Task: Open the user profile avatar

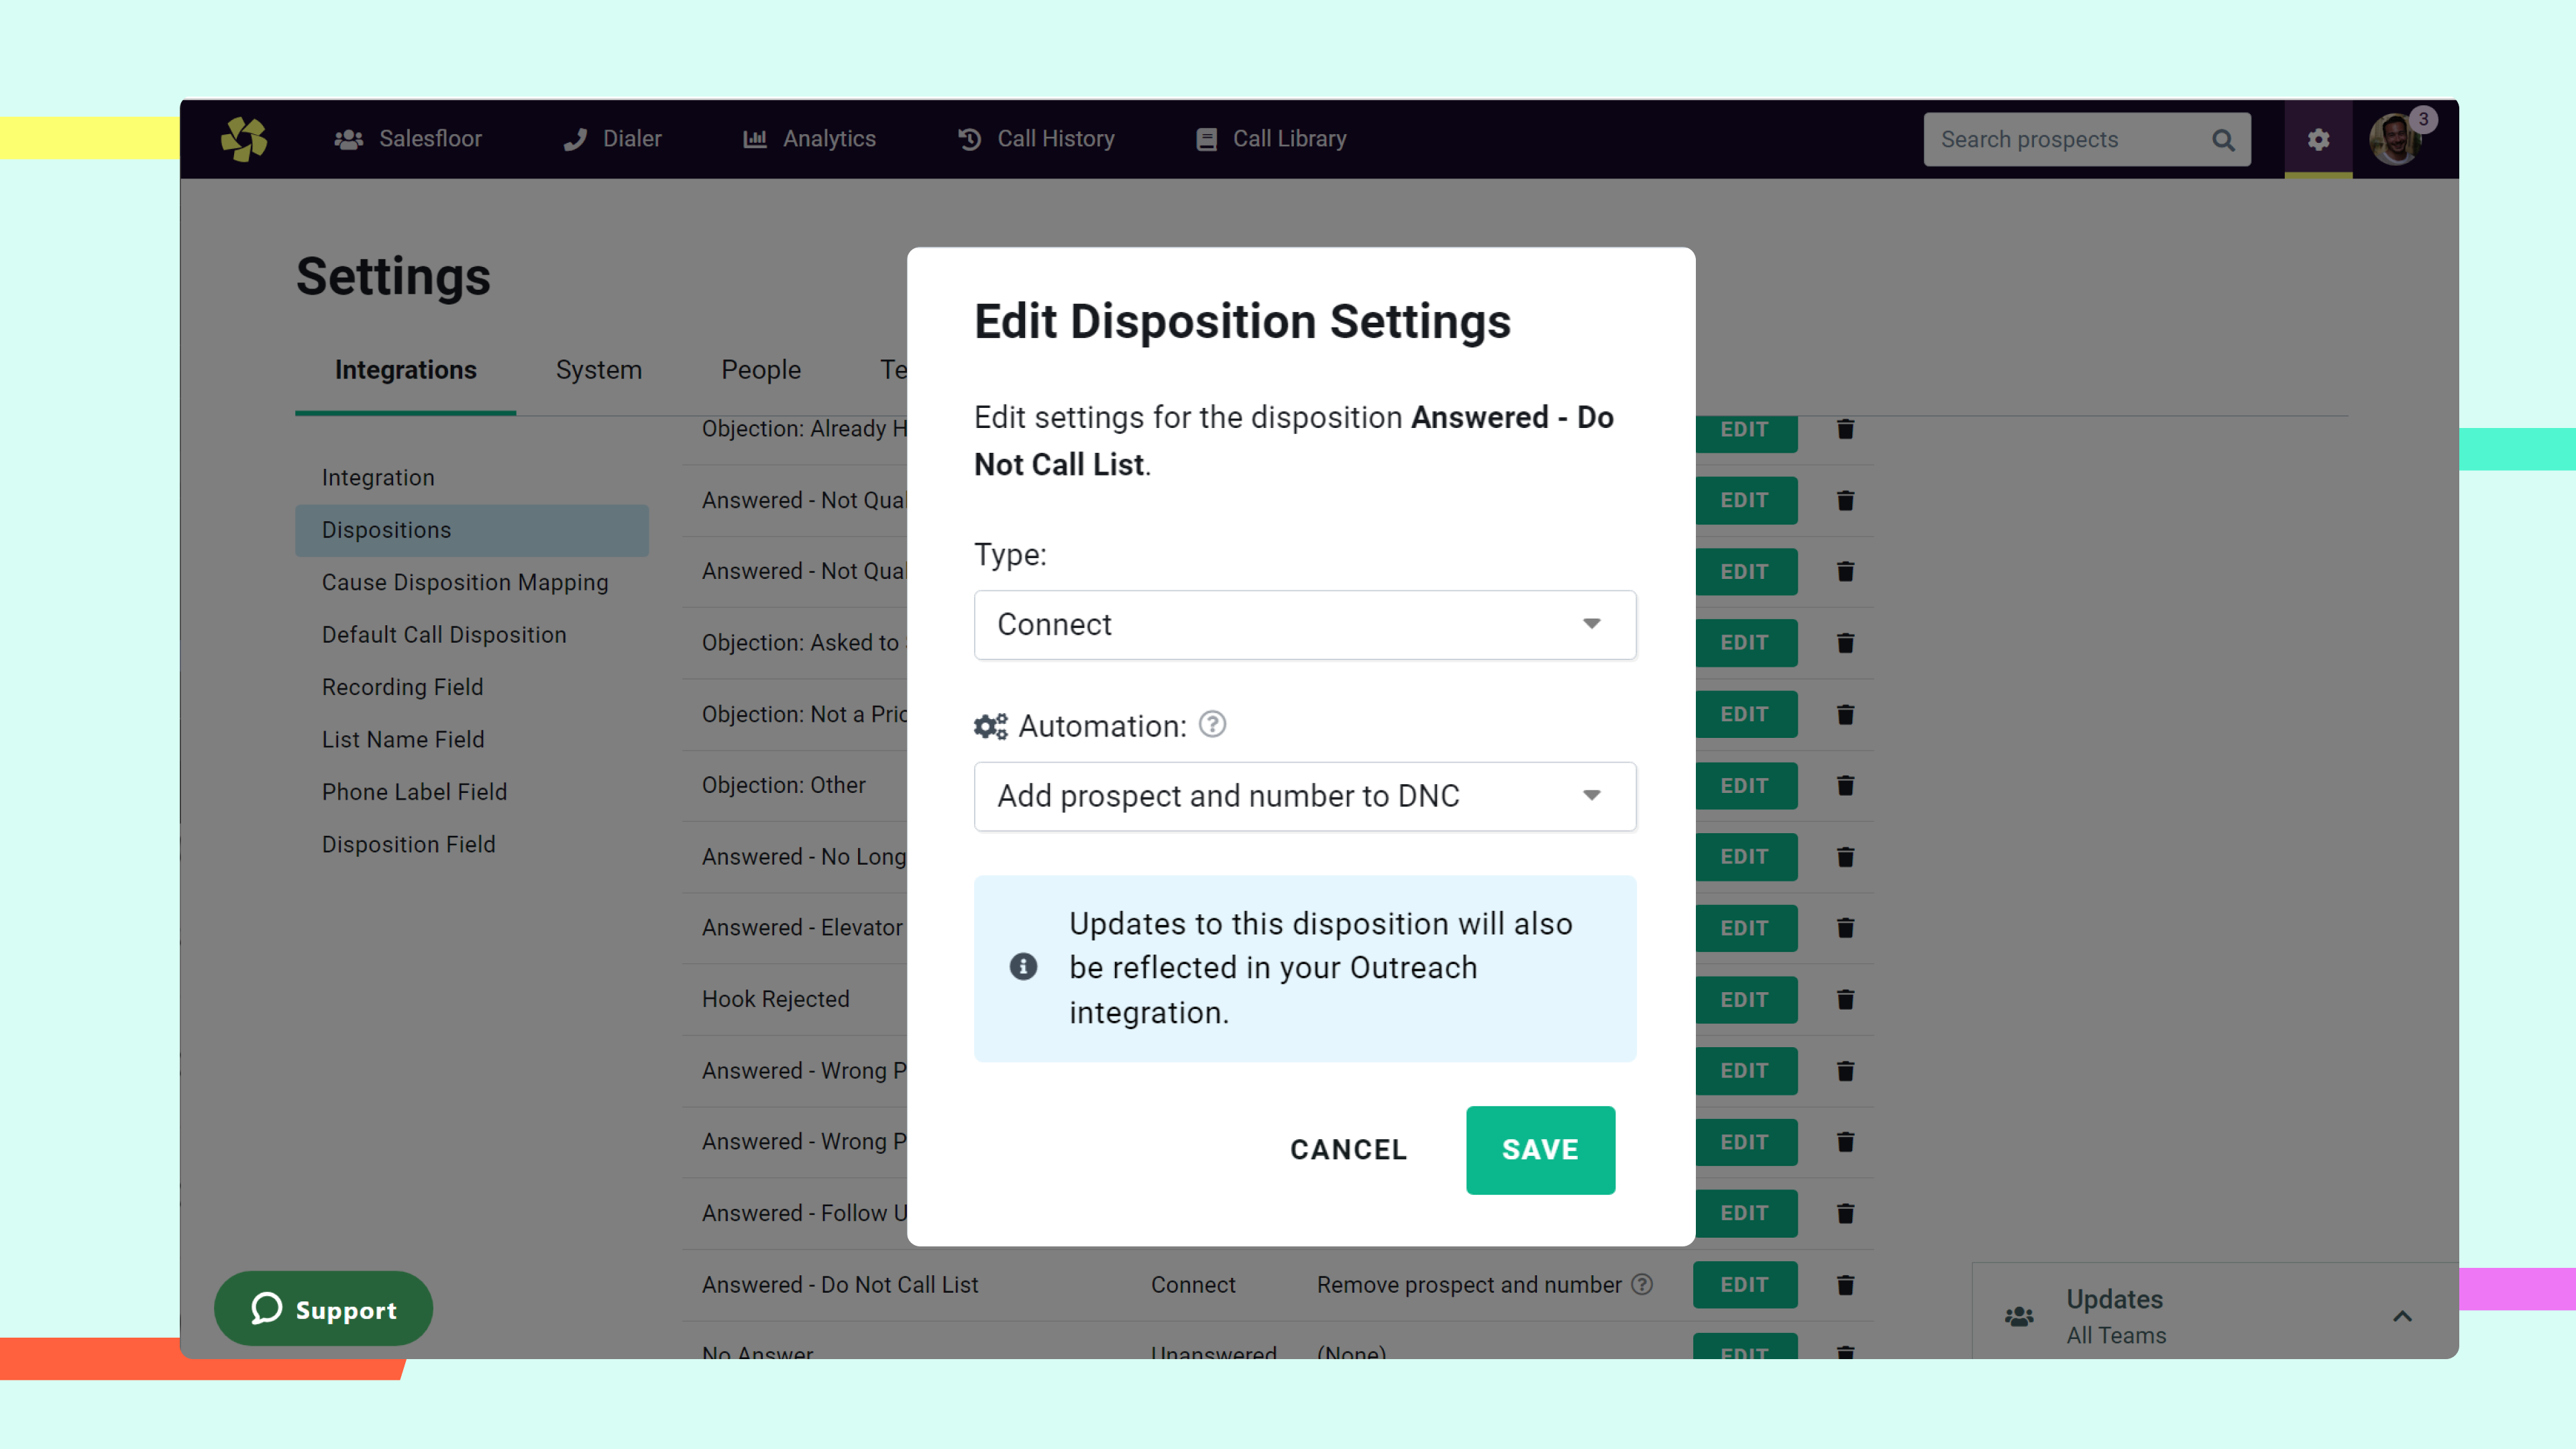Action: (x=2395, y=140)
